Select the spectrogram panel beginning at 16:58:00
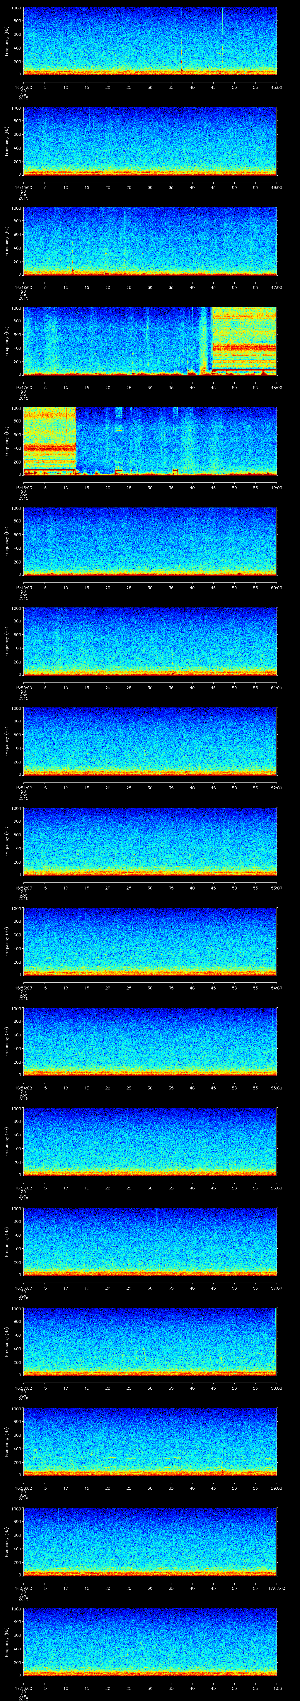Screen dimensions: 300x1701 pos(150,1442)
